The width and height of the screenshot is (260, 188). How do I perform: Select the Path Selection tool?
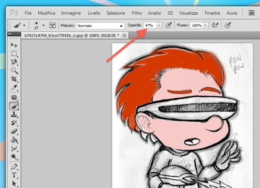pyautogui.click(x=14, y=183)
